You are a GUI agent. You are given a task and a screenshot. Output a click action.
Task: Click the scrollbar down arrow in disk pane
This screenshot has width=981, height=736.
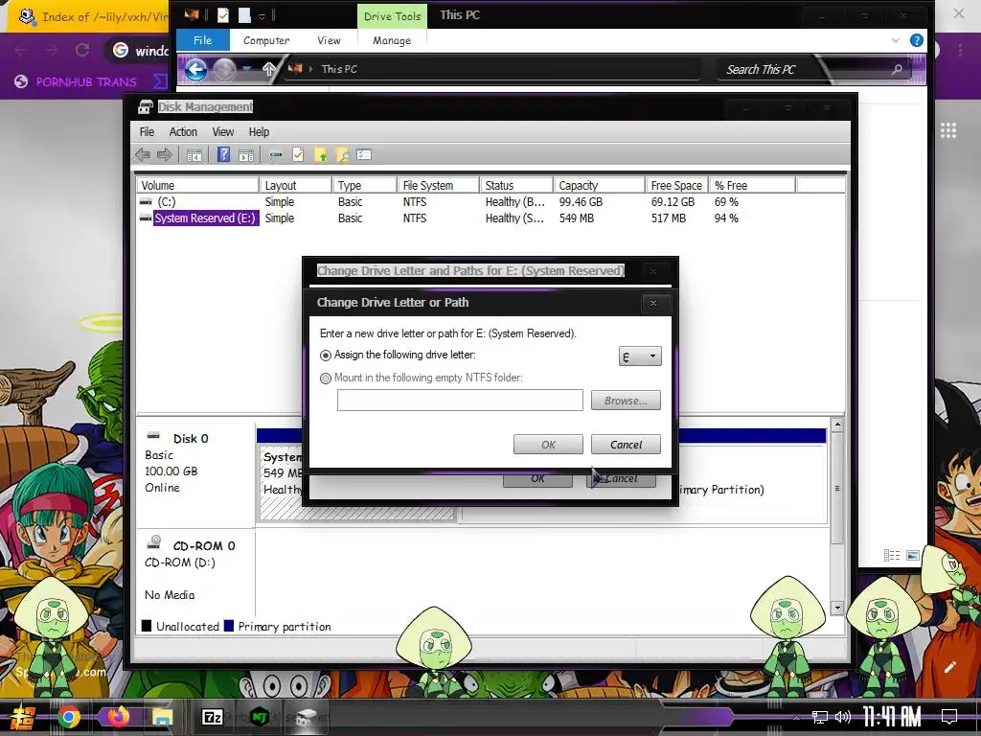[x=837, y=608]
